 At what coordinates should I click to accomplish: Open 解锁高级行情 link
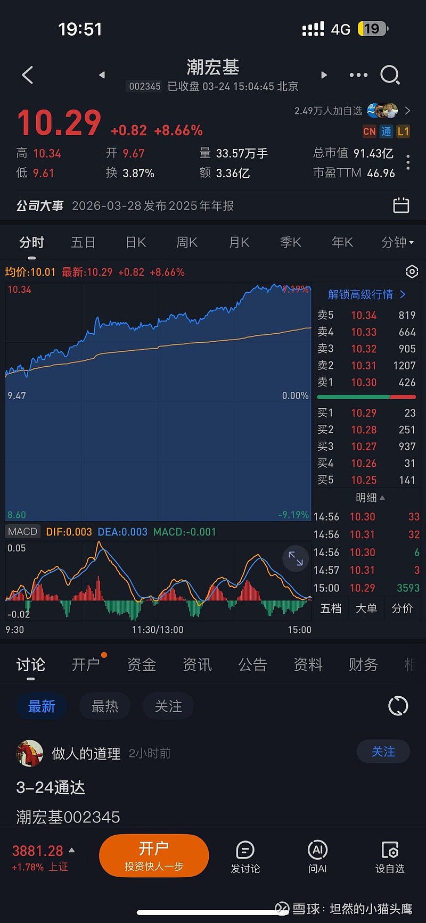(x=367, y=294)
